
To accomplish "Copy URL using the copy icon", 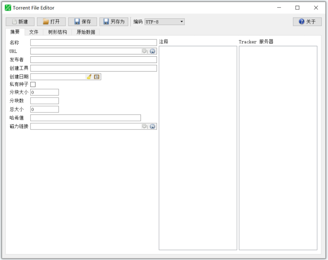I will point(145,51).
